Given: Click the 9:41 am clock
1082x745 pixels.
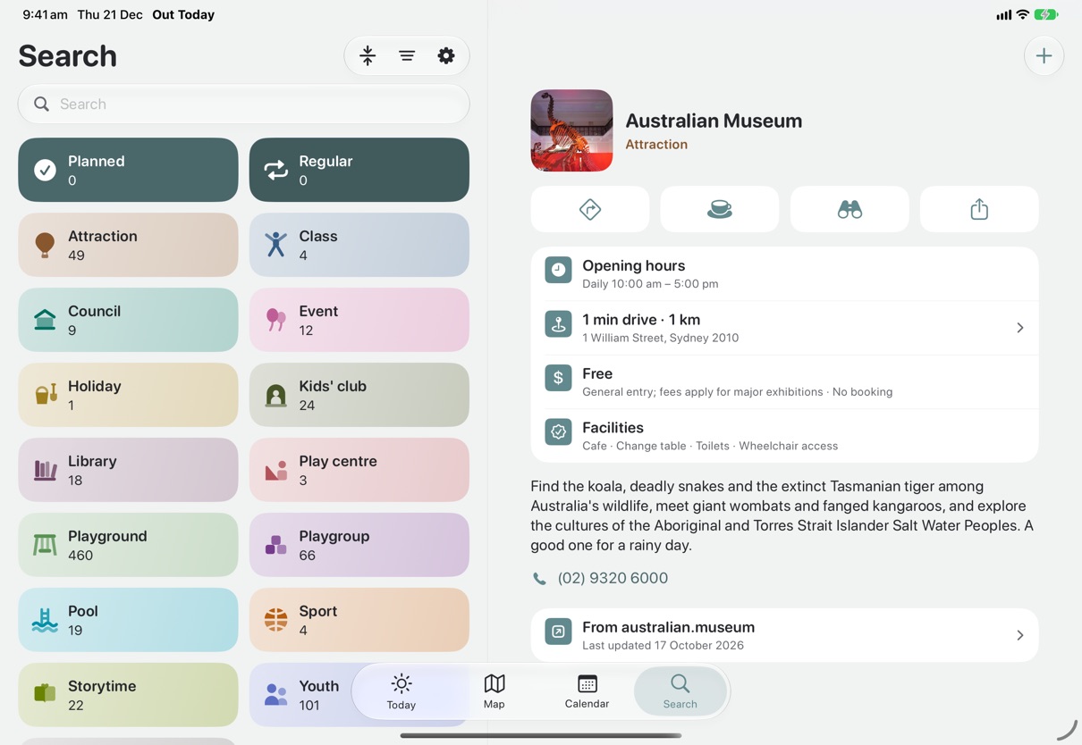Looking at the screenshot, I should click(x=45, y=14).
